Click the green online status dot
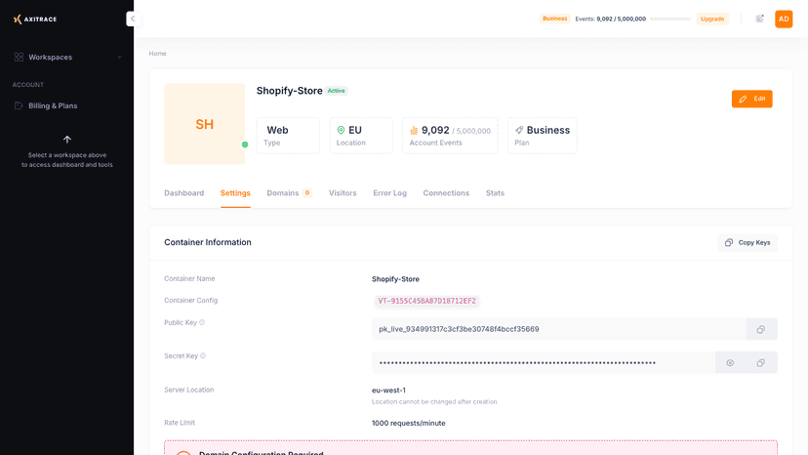 click(x=245, y=145)
